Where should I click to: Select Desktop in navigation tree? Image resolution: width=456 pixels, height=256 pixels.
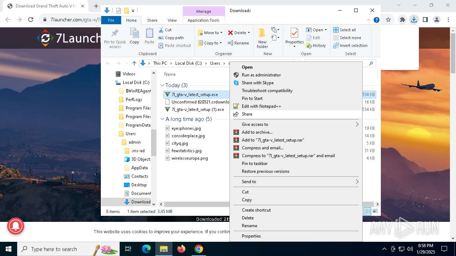(x=139, y=185)
